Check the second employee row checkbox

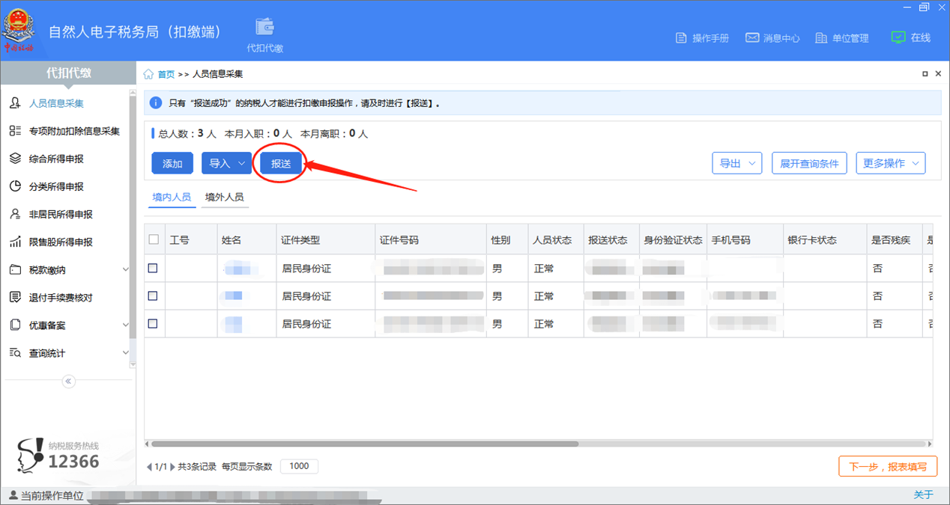tap(153, 296)
